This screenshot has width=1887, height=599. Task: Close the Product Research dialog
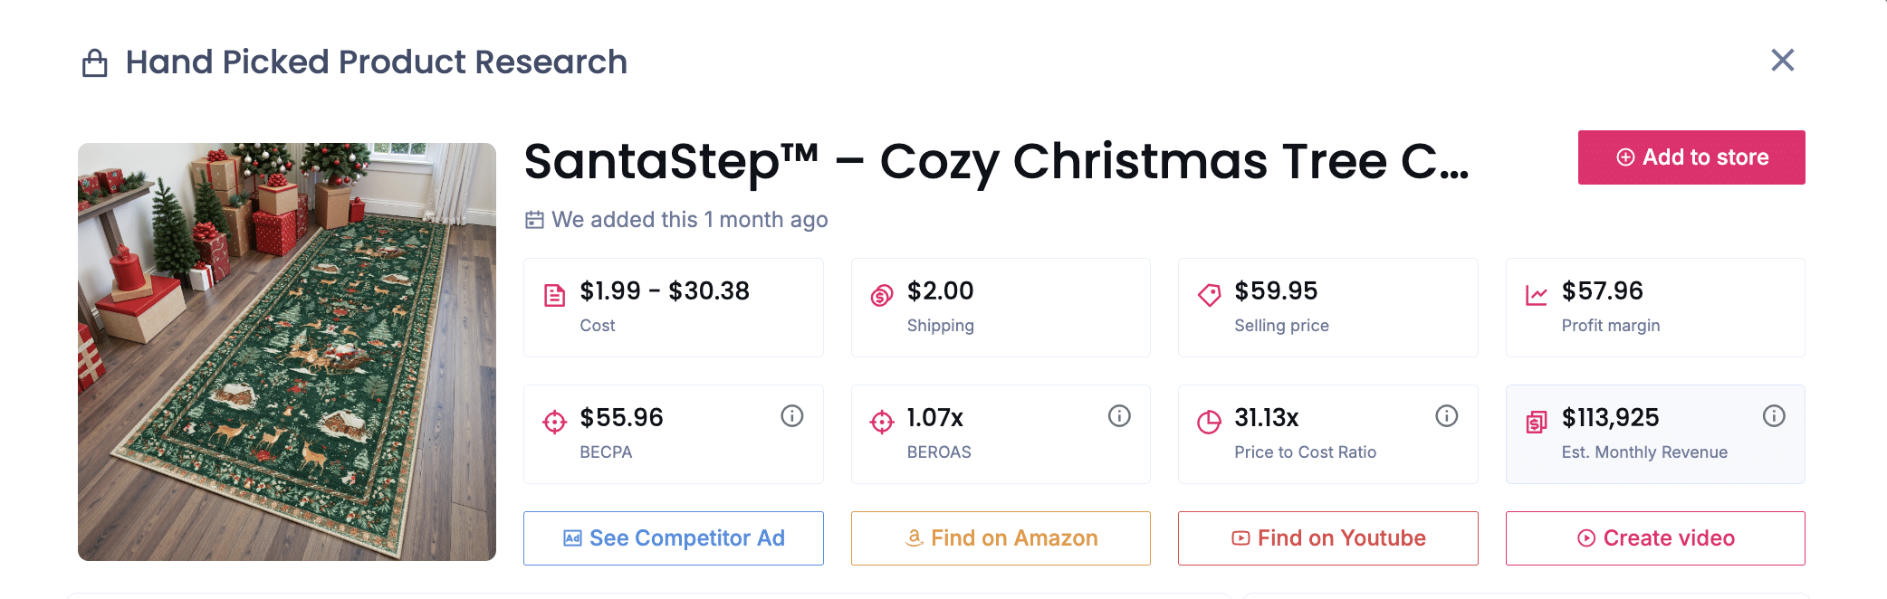click(x=1782, y=61)
